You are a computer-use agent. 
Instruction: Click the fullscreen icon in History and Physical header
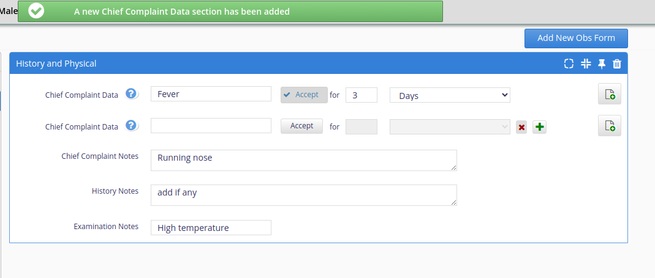569,64
